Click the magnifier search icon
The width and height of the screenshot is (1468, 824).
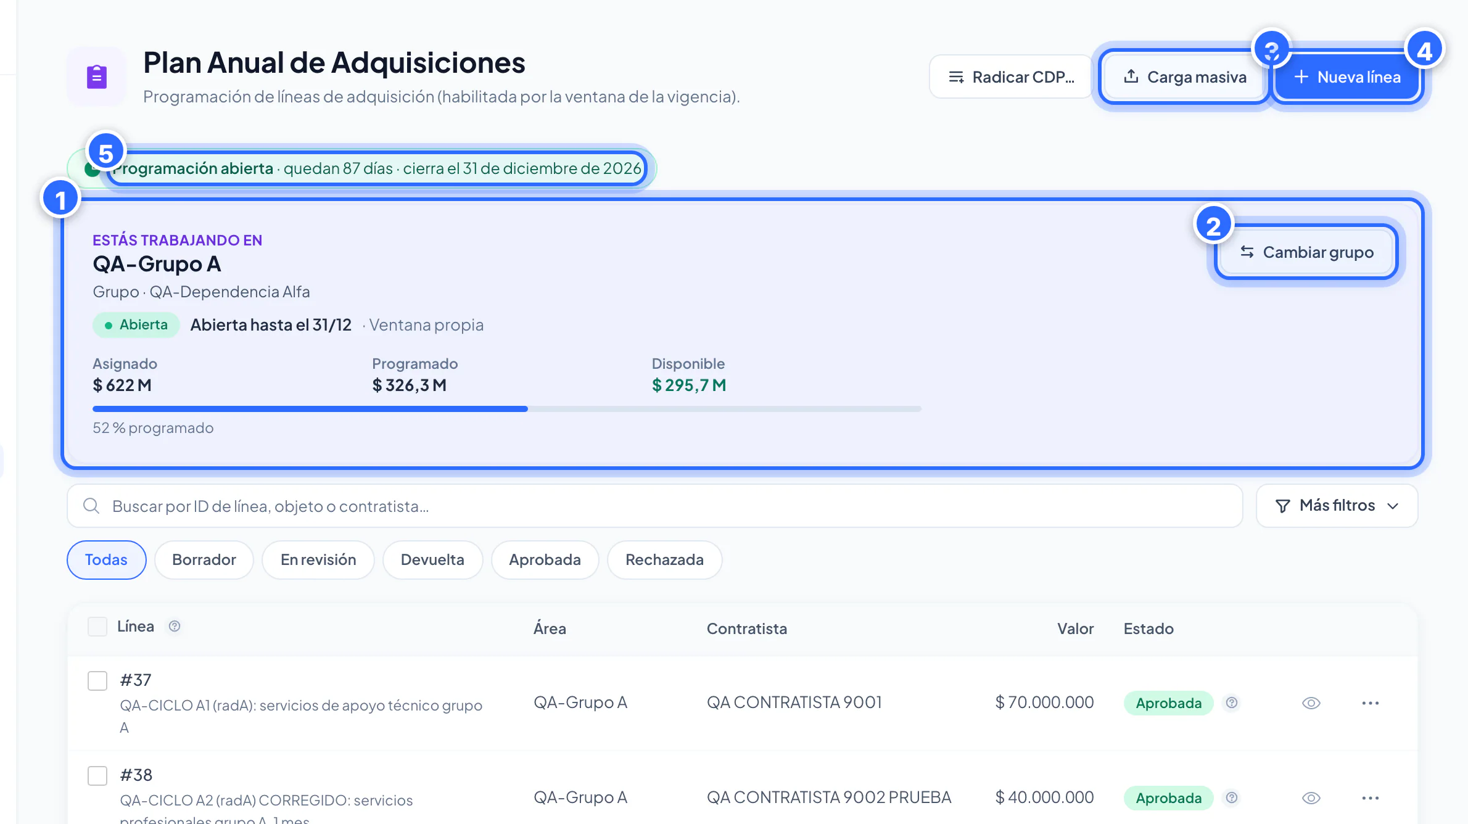(x=91, y=506)
